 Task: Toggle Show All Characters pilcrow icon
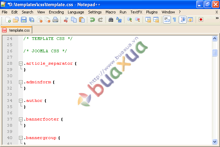point(174,20)
